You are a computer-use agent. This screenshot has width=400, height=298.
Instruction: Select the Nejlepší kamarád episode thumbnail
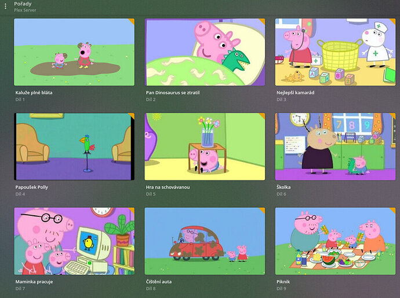pyautogui.click(x=336, y=52)
